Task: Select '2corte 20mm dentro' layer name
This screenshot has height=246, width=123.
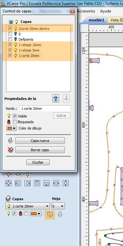Action: (x=34, y=29)
